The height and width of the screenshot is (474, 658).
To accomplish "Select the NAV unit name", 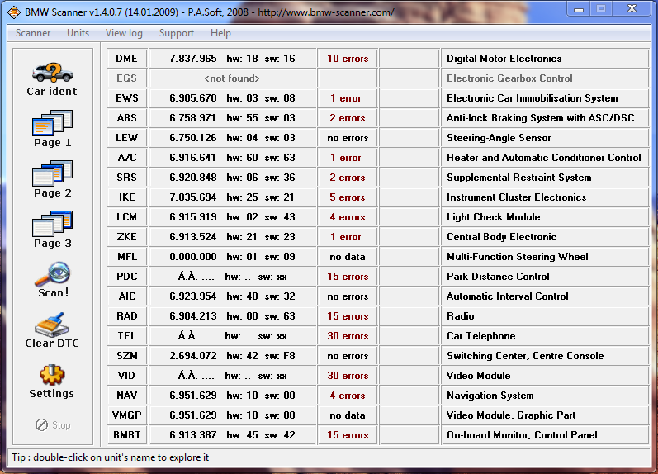I will pos(127,395).
